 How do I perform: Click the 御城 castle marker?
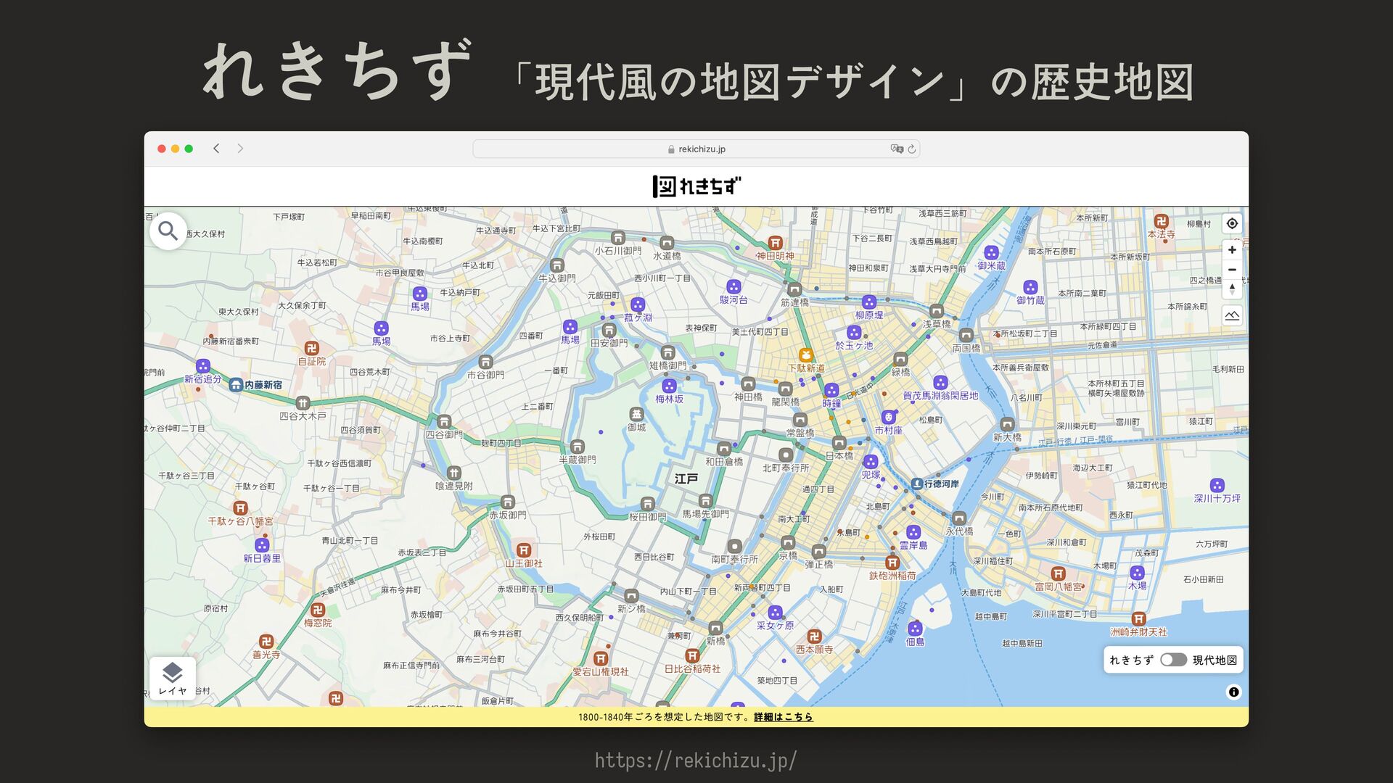click(x=636, y=414)
